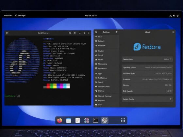This screenshot has height=137, width=183.
Task: Open Activities overview
Action: 8,16
